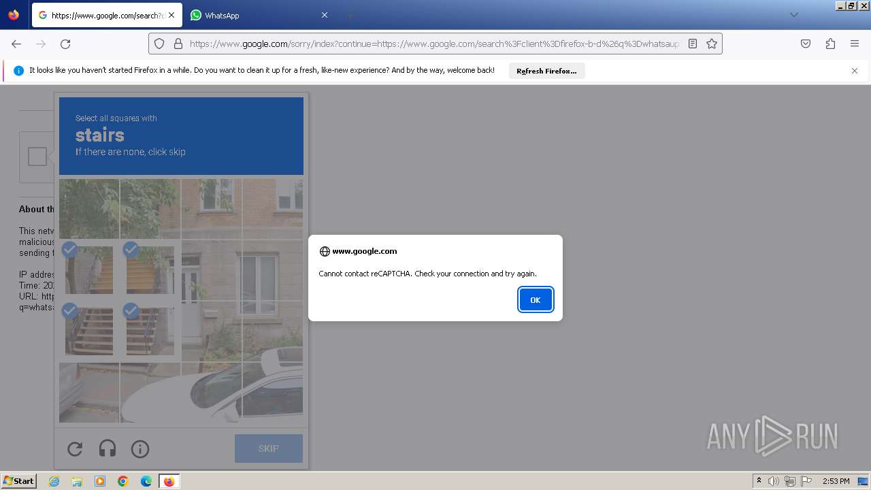The width and height of the screenshot is (871, 490).
Task: Bookmark this page with star icon
Action: tap(712, 44)
